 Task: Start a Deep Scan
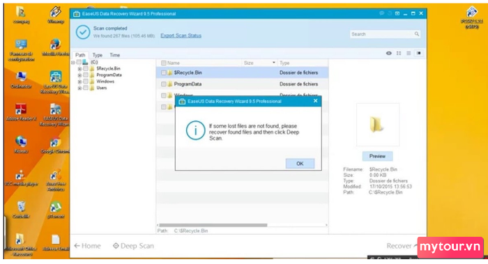pos(133,246)
